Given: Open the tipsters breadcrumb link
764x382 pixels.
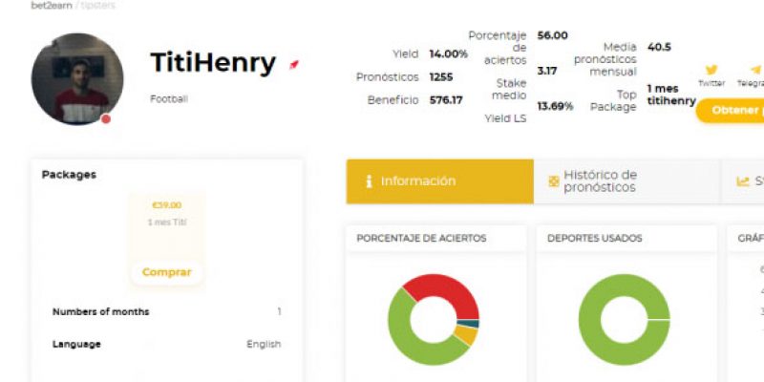Looking at the screenshot, I should point(97,5).
